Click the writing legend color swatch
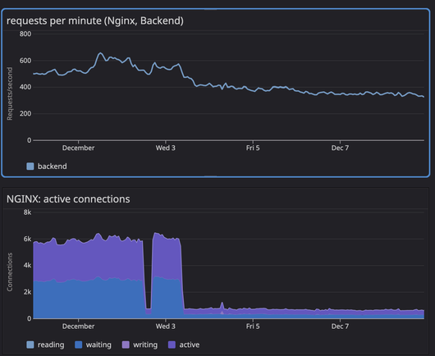Image resolution: width=435 pixels, height=356 pixels. tap(126, 345)
